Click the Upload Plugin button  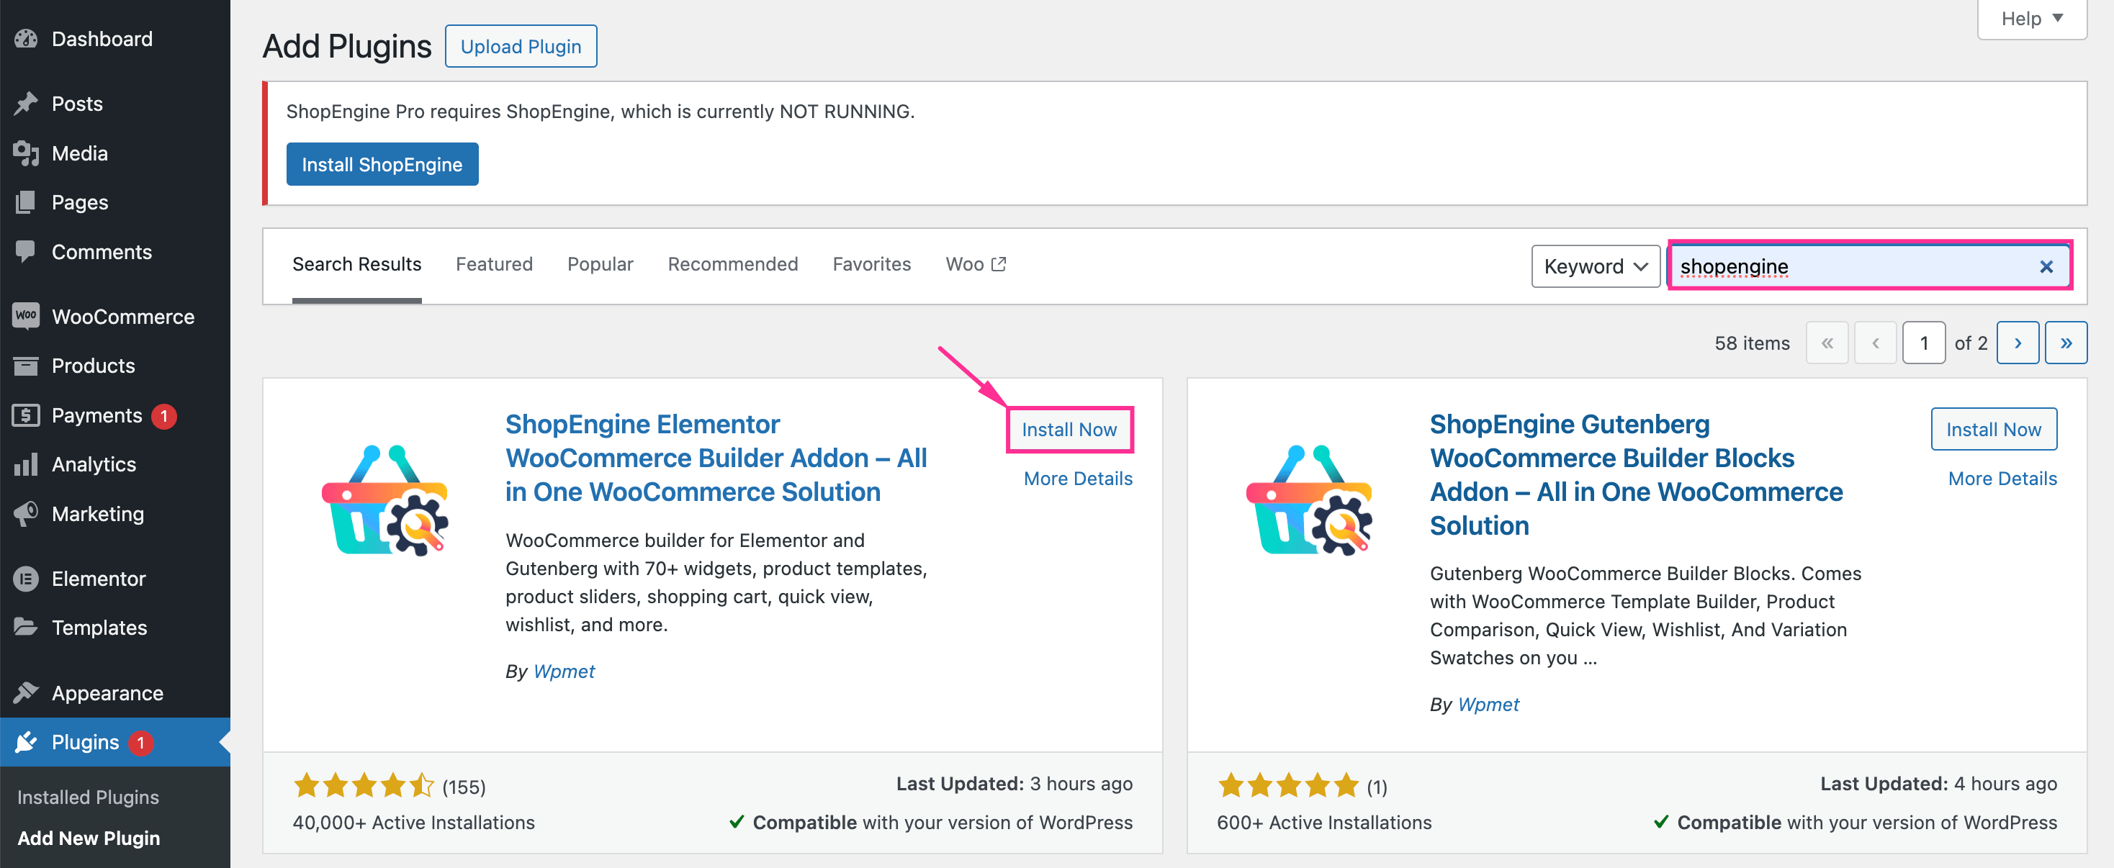coord(521,45)
